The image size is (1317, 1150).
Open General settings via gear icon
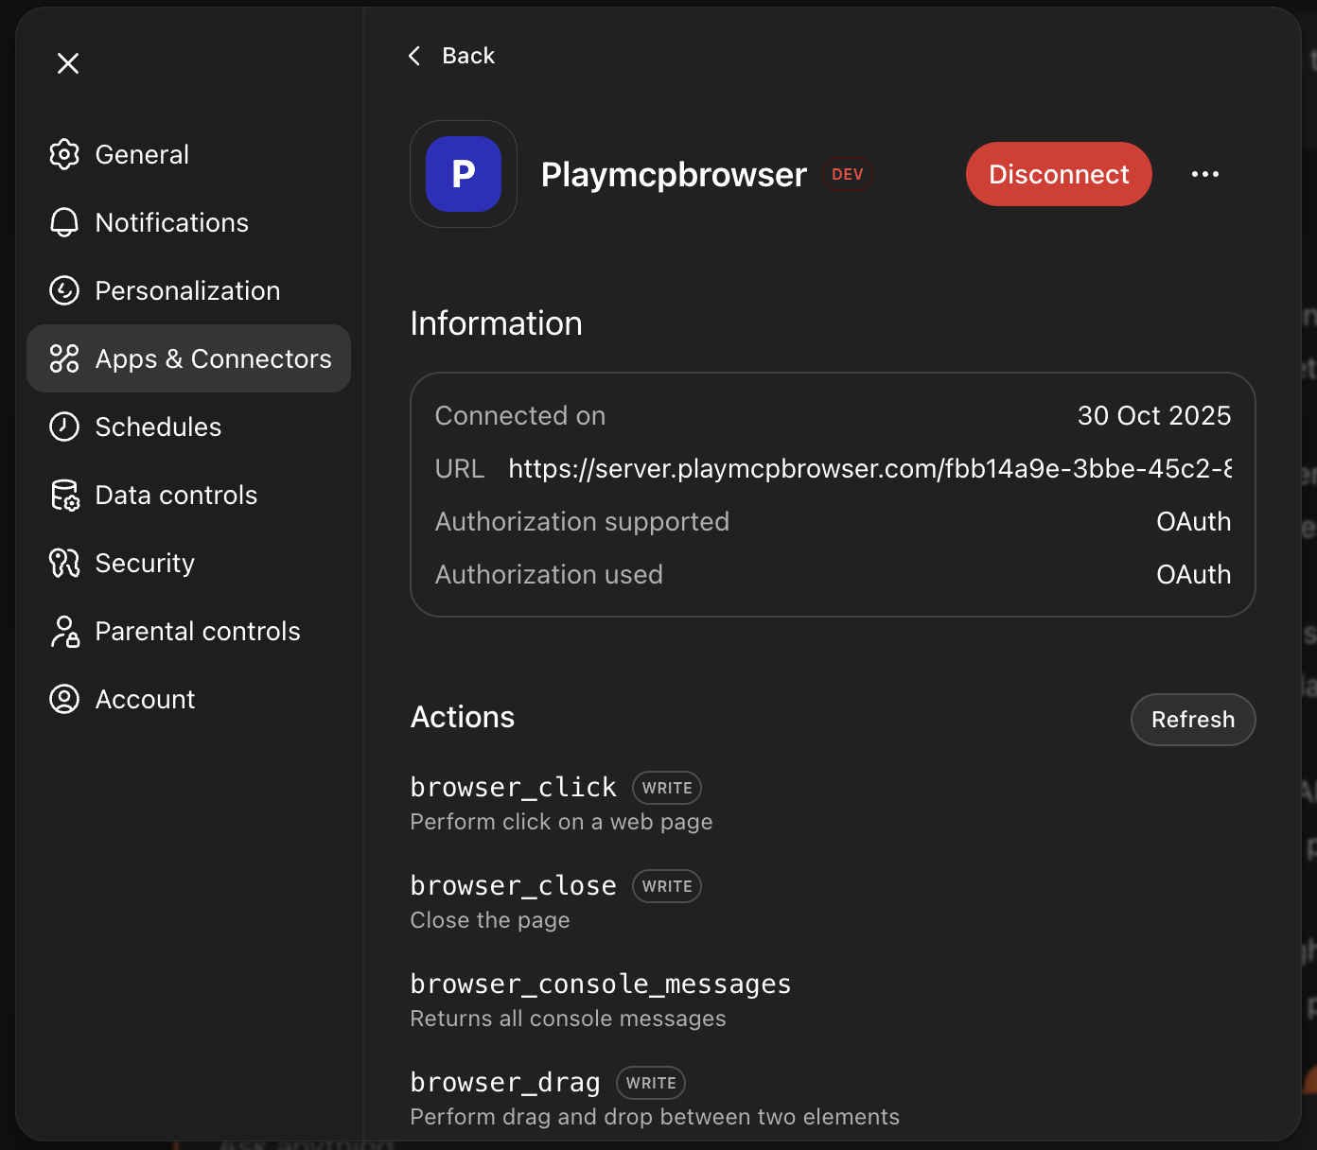(x=64, y=154)
